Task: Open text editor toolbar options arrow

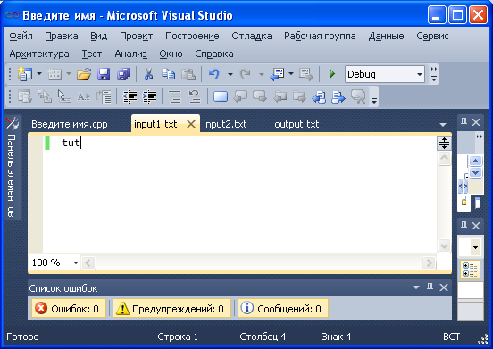Action: coord(374,101)
